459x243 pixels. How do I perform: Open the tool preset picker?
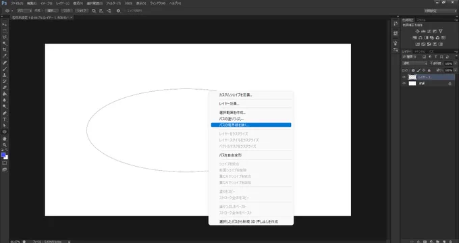(8, 11)
